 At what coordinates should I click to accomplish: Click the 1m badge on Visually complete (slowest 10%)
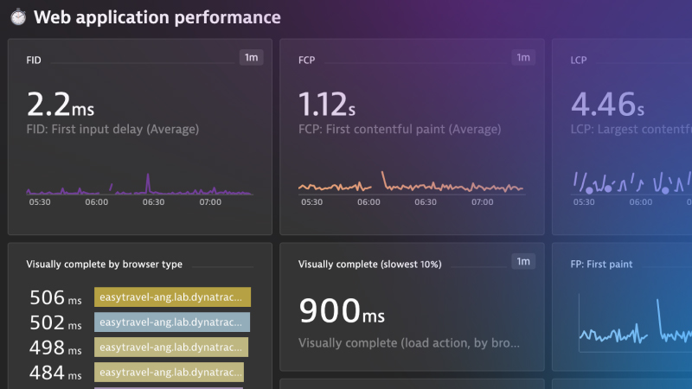point(522,262)
